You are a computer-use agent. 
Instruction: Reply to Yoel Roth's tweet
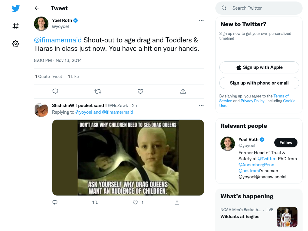55,91
